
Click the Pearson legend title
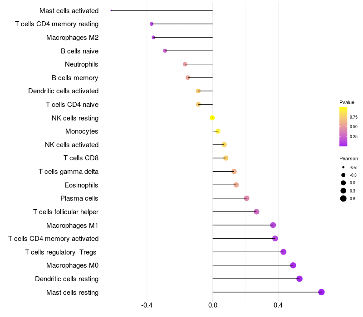click(348, 158)
